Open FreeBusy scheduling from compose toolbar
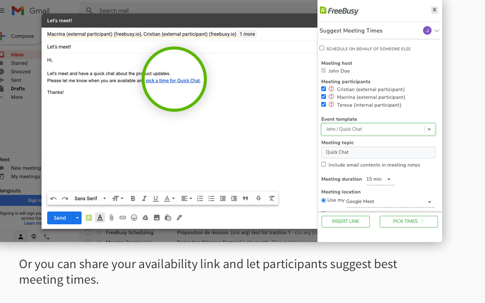Viewport: 485px width, 303px height. tap(89, 218)
